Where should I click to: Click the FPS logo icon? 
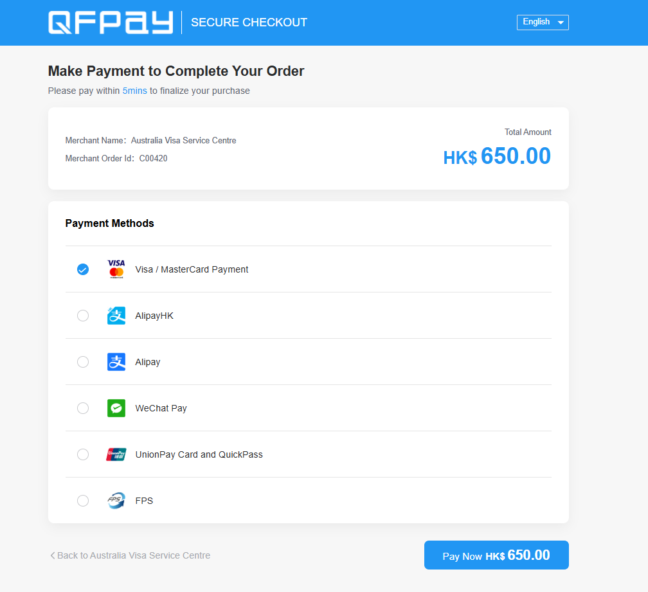(116, 501)
